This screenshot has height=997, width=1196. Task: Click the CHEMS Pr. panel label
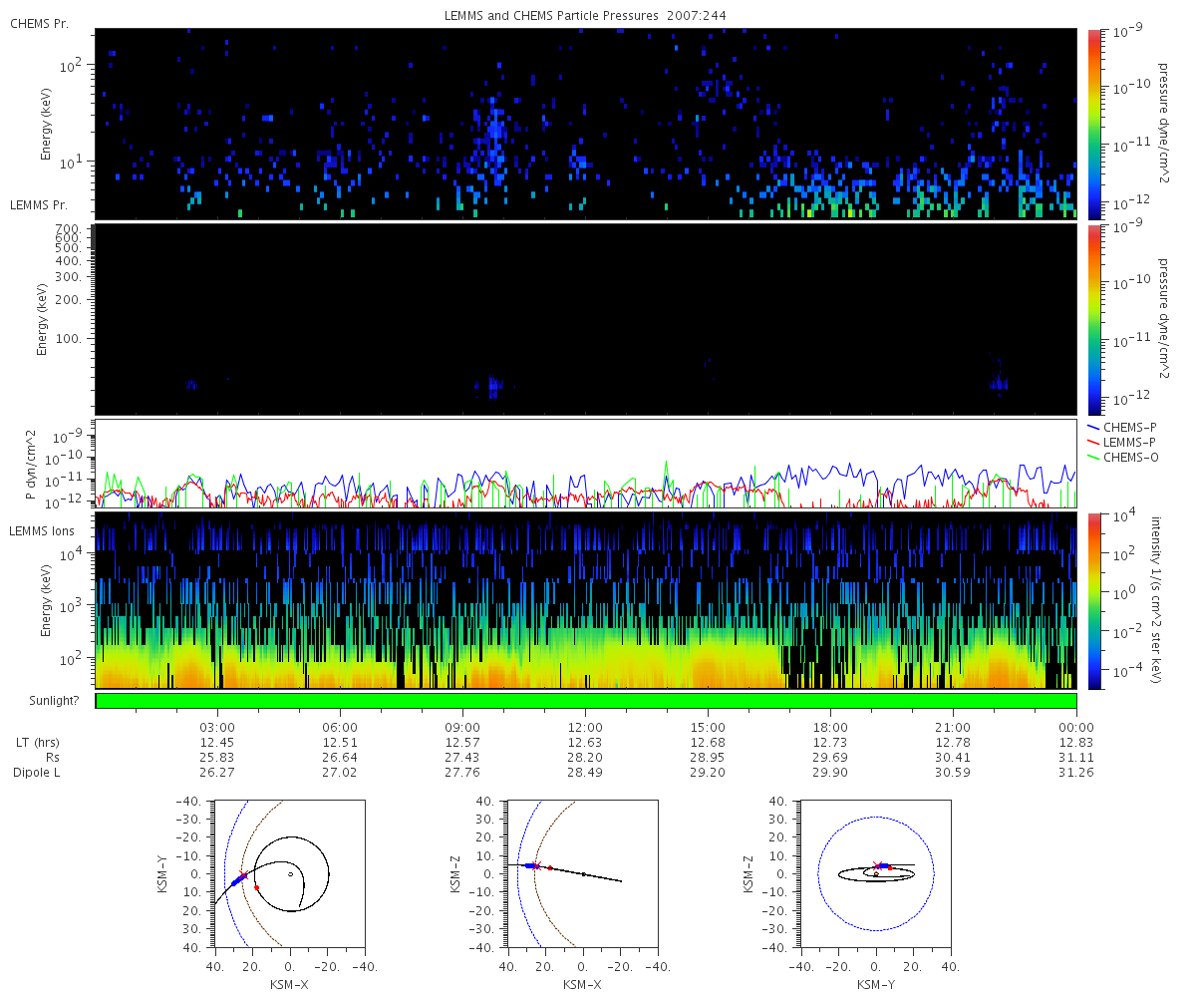pos(39,24)
